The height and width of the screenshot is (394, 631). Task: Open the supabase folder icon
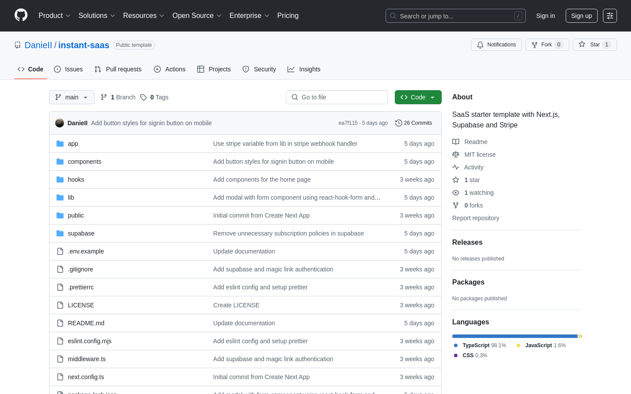point(60,233)
